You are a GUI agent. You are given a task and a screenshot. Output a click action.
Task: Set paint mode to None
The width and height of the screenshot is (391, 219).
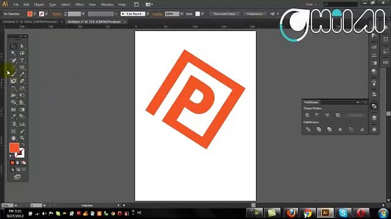coord(24,162)
